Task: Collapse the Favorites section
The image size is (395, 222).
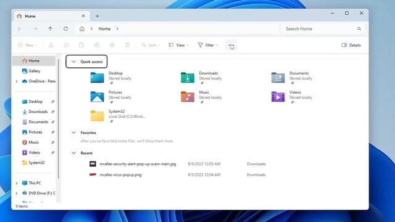Action: coord(73,133)
